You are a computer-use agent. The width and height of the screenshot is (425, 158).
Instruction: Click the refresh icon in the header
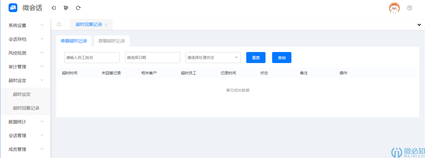pos(78,8)
